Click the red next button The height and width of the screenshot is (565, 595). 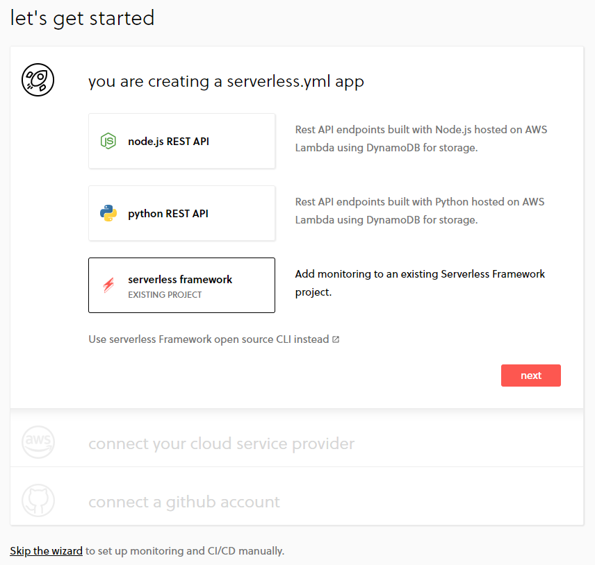click(x=531, y=376)
